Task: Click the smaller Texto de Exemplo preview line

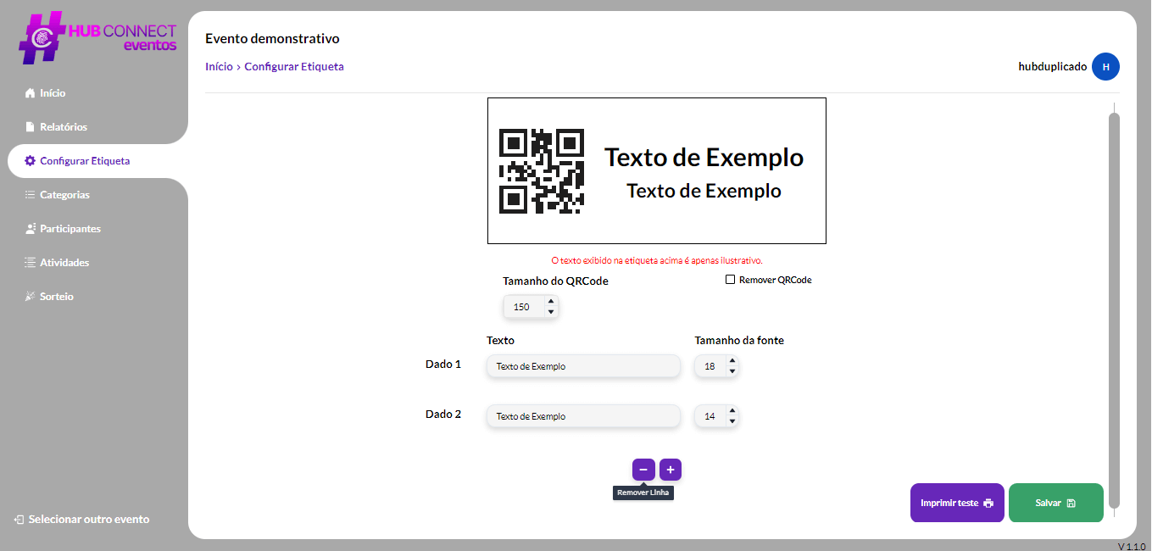Action: (x=704, y=191)
